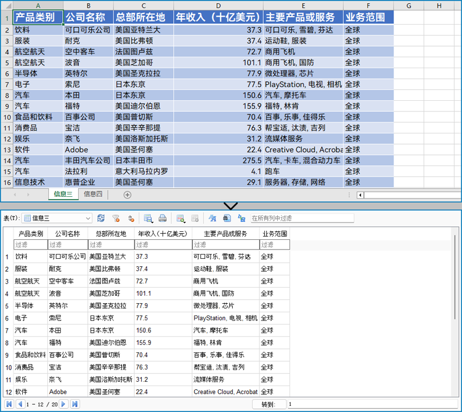Select Excel cell with 法拉利

88,172
